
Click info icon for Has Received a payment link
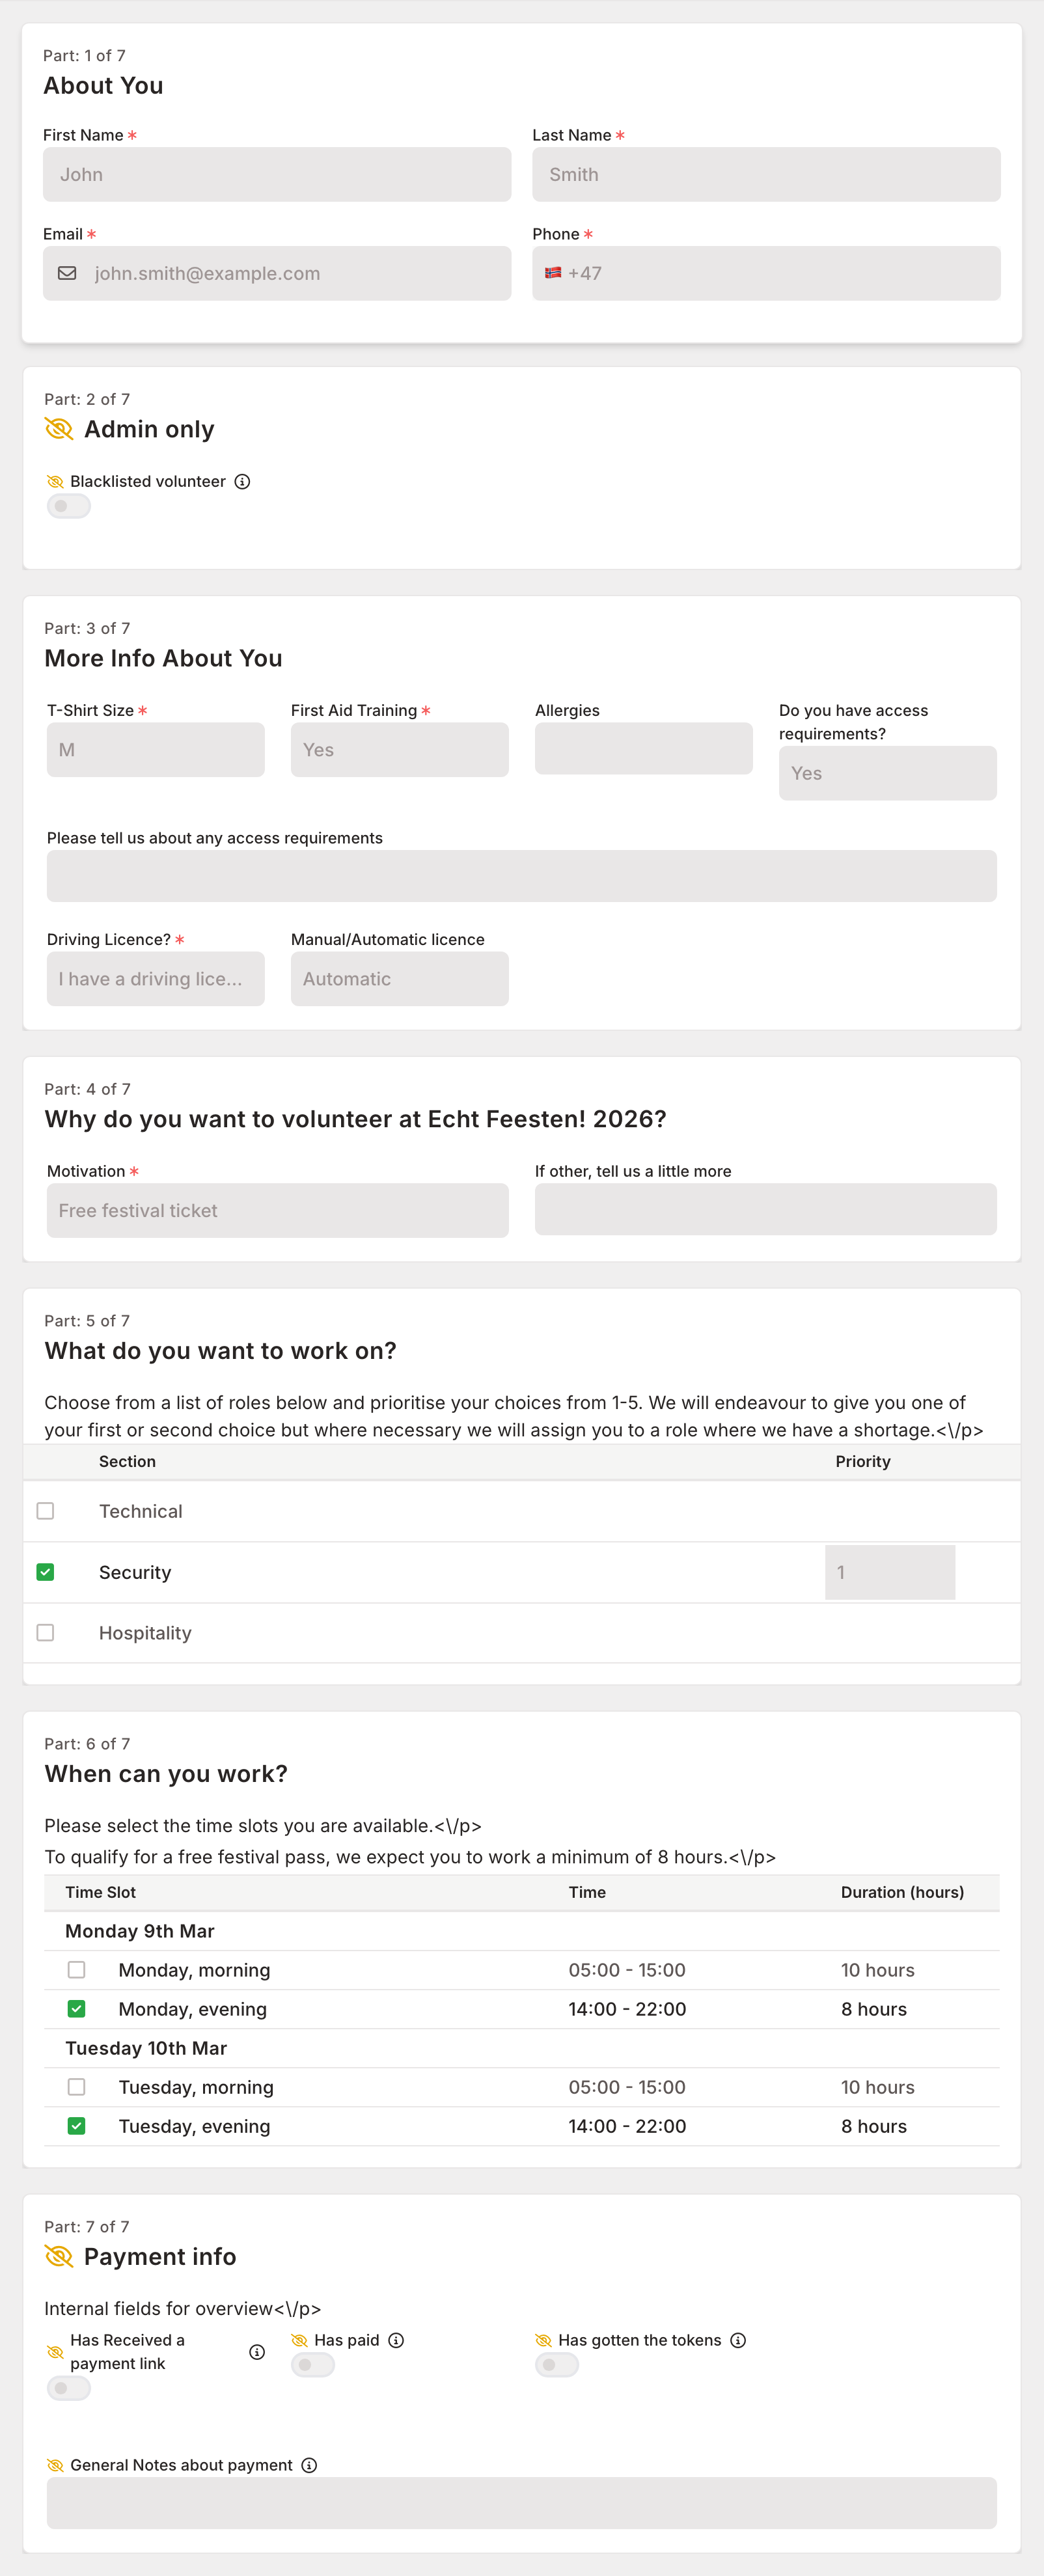257,2352
